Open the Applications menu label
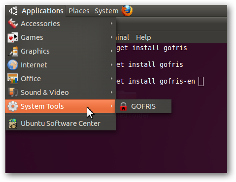 coord(42,11)
